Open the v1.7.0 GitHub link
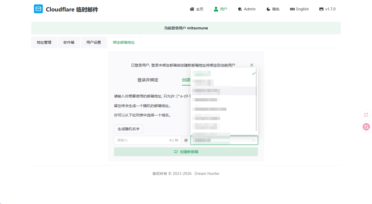Viewport: 372px width, 204px height. [327, 9]
